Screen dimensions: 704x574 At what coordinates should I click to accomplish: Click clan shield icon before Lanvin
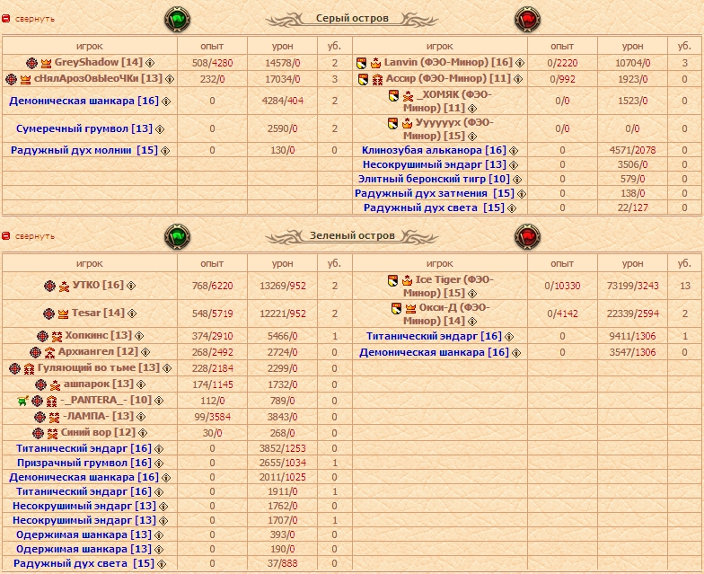coord(361,63)
